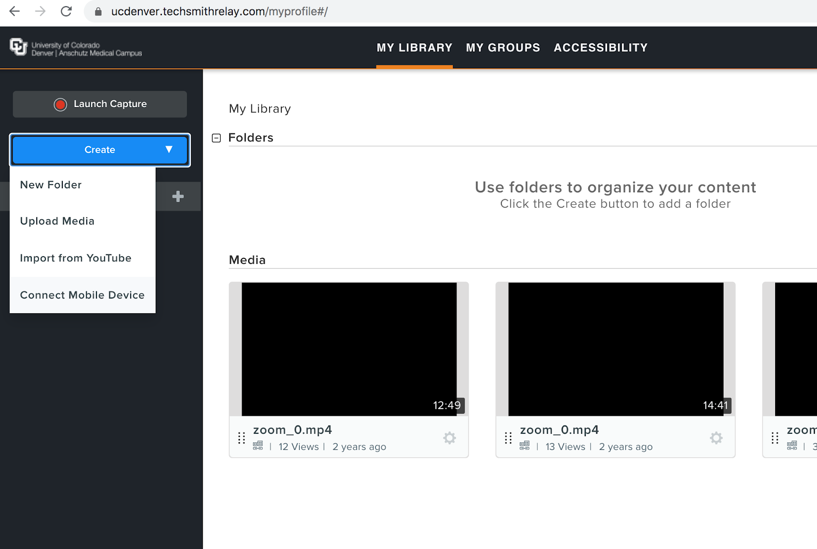Click "2 years ago" beside 12 Views

coord(359,447)
